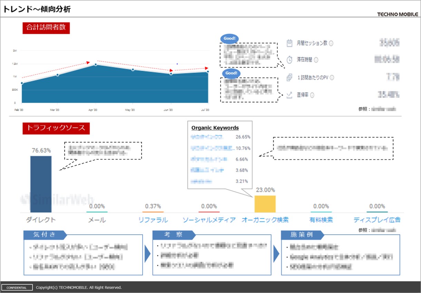Click the 0.00% value above 有料検索
Screen dimensions: 421x293
[321, 206]
